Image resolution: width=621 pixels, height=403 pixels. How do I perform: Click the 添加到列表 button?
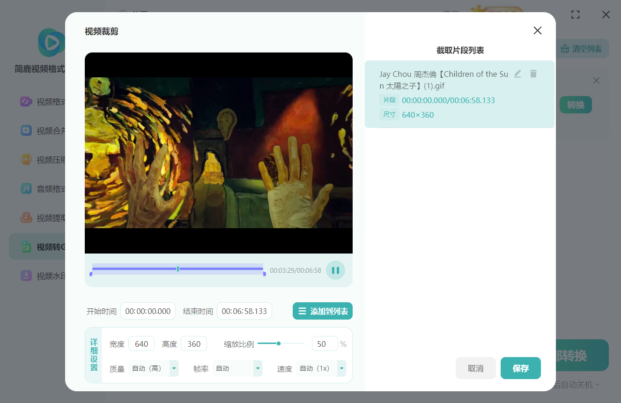pos(323,311)
